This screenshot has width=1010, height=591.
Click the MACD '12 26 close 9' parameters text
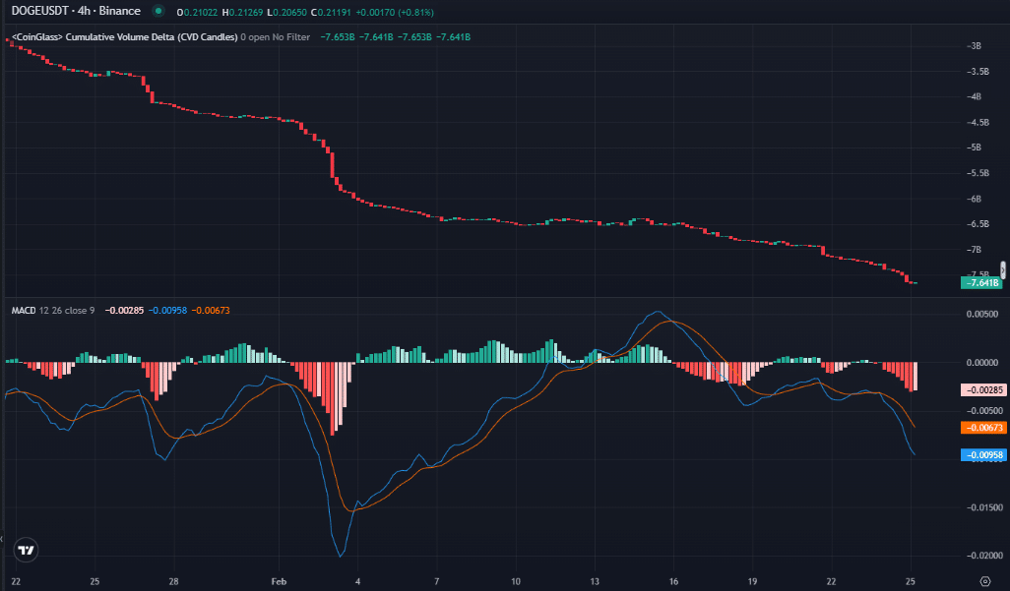point(67,311)
